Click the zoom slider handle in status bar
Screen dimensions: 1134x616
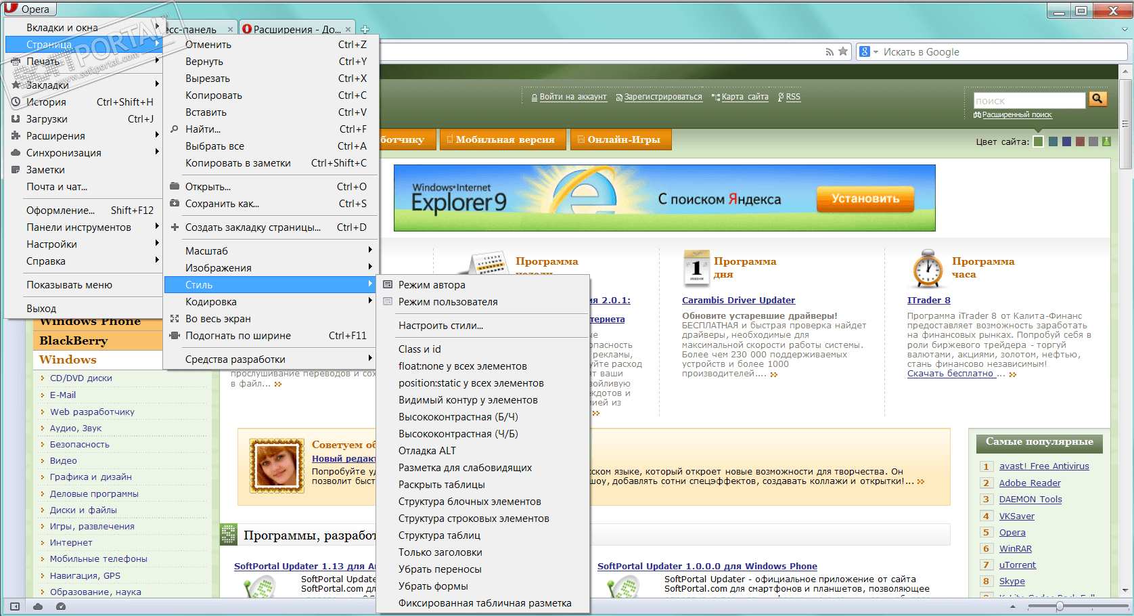(1060, 607)
